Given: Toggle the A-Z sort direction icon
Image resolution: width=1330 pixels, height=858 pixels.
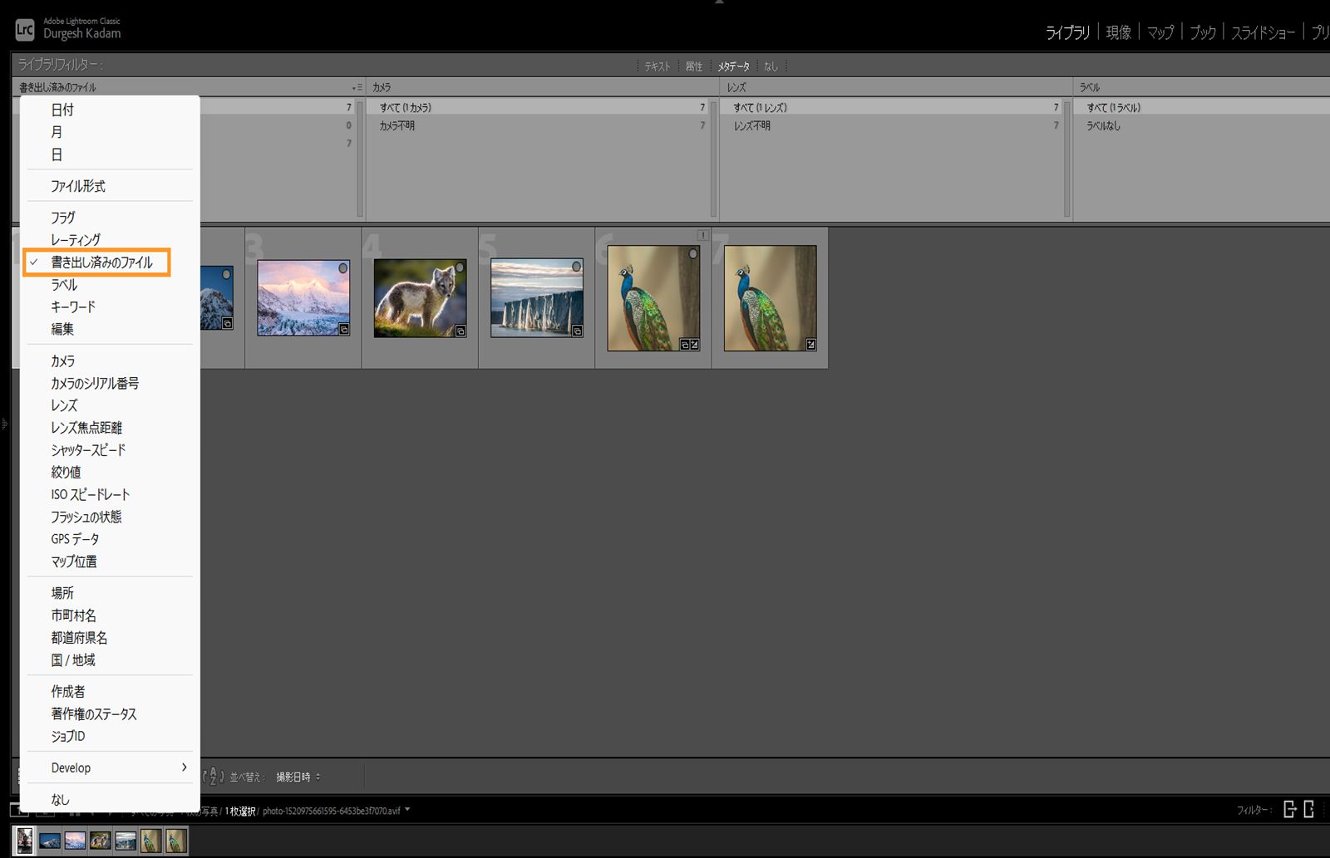Looking at the screenshot, I should pos(214,777).
